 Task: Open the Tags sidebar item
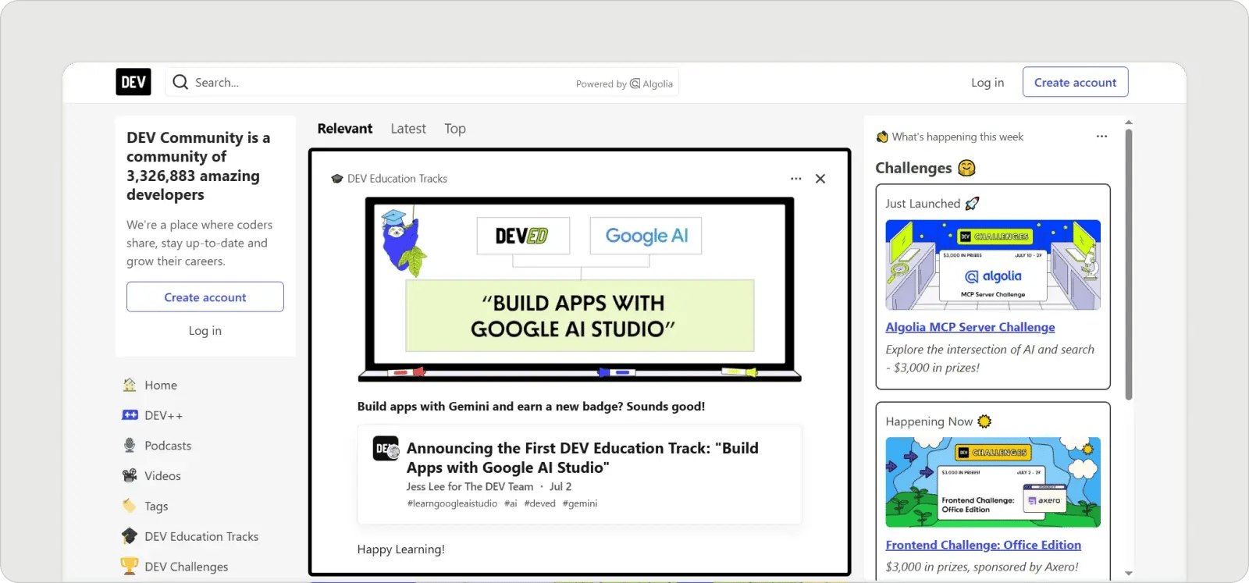[x=156, y=507]
